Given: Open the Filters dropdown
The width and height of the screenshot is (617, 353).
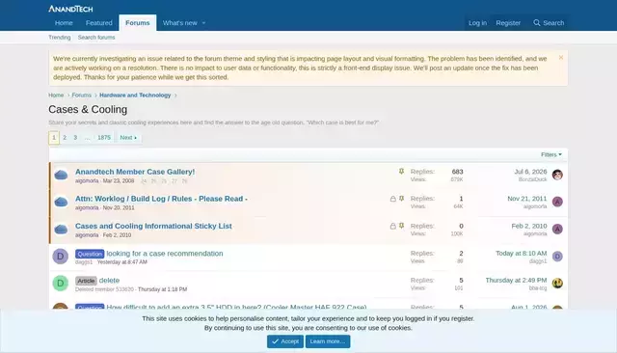Looking at the screenshot, I should [x=551, y=154].
